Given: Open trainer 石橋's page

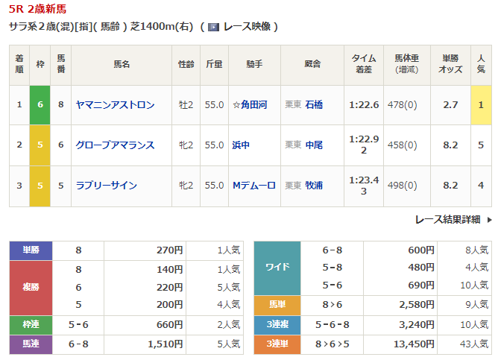Looking at the screenshot, I should pyautogui.click(x=315, y=105).
